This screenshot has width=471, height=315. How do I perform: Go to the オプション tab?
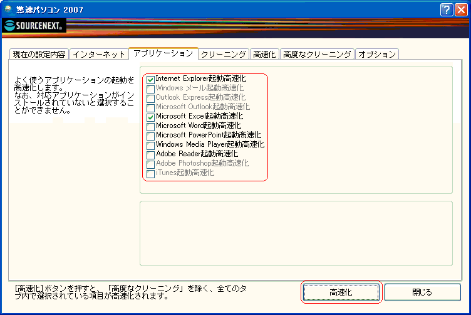[377, 54]
